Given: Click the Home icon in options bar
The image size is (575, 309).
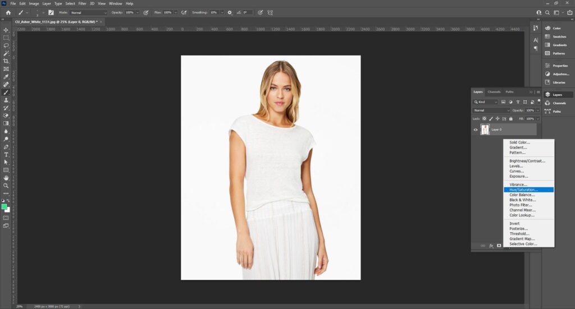Looking at the screenshot, I should click(x=8, y=12).
